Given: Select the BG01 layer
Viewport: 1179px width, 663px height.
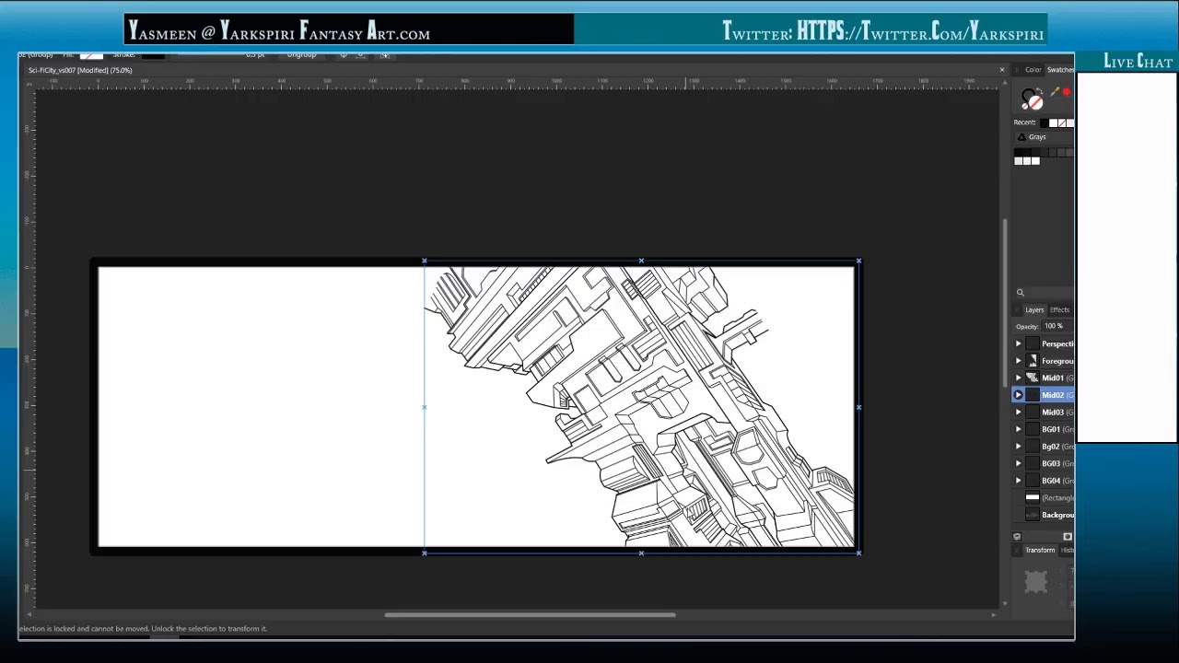Looking at the screenshot, I should pyautogui.click(x=1044, y=429).
